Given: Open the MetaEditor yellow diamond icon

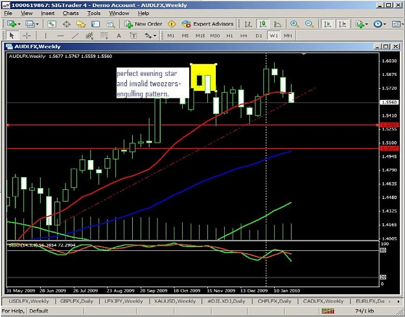Looking at the screenshot, I should tap(172, 24).
